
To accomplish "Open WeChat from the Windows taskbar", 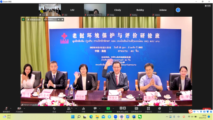I will coord(140,117).
